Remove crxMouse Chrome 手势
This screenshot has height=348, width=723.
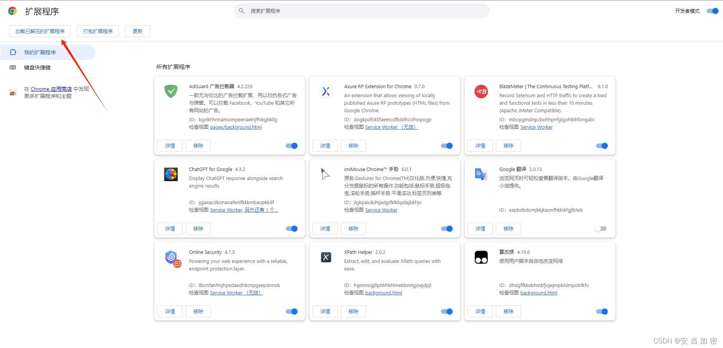point(353,229)
